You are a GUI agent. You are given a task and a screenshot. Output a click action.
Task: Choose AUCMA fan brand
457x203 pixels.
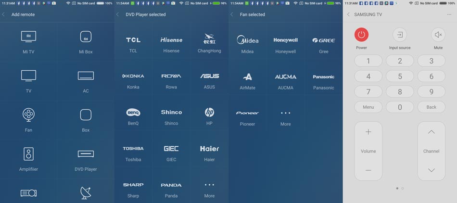(x=286, y=76)
